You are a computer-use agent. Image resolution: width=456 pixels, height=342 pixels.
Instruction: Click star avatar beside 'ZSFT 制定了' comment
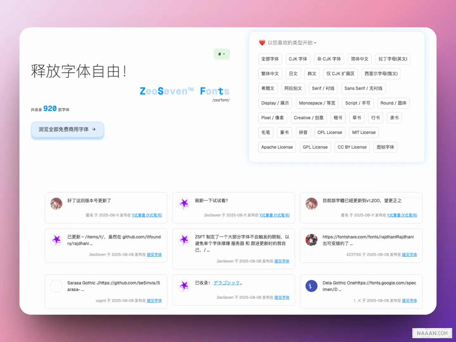tap(184, 240)
